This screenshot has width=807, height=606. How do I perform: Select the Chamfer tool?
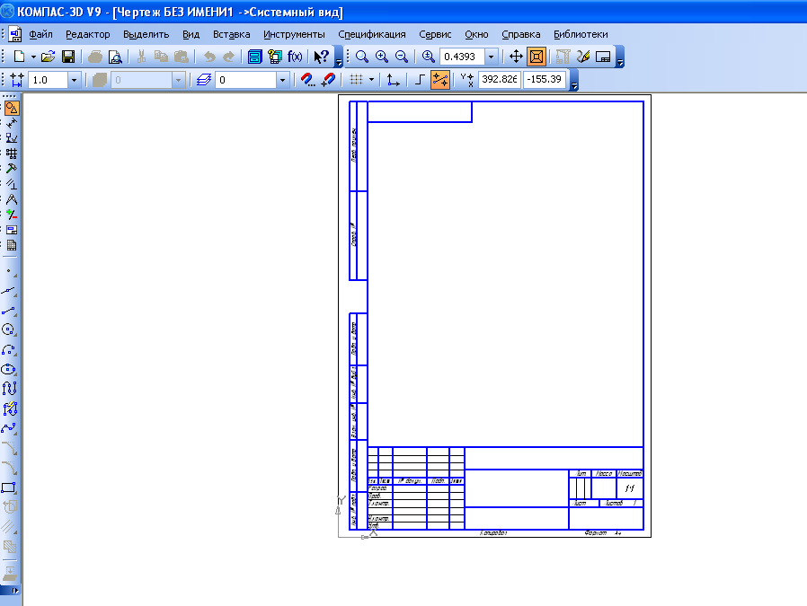coord(9,448)
